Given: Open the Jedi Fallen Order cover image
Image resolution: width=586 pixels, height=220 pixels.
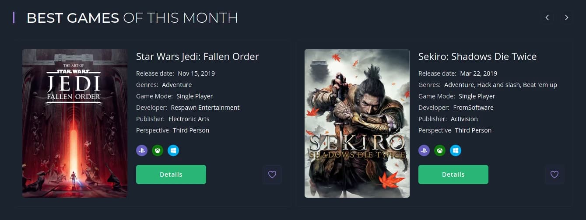Looking at the screenshot, I should click(75, 123).
